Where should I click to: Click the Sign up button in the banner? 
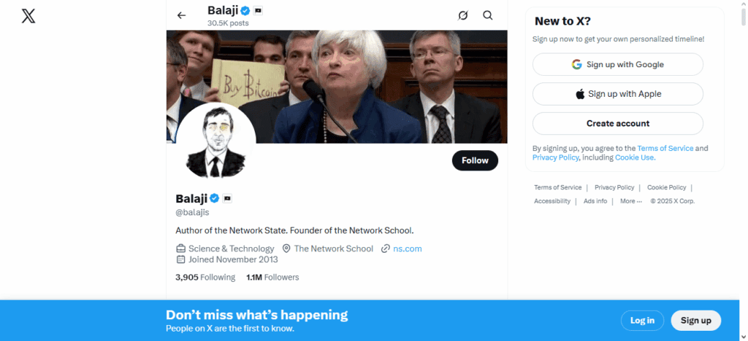[695, 321]
